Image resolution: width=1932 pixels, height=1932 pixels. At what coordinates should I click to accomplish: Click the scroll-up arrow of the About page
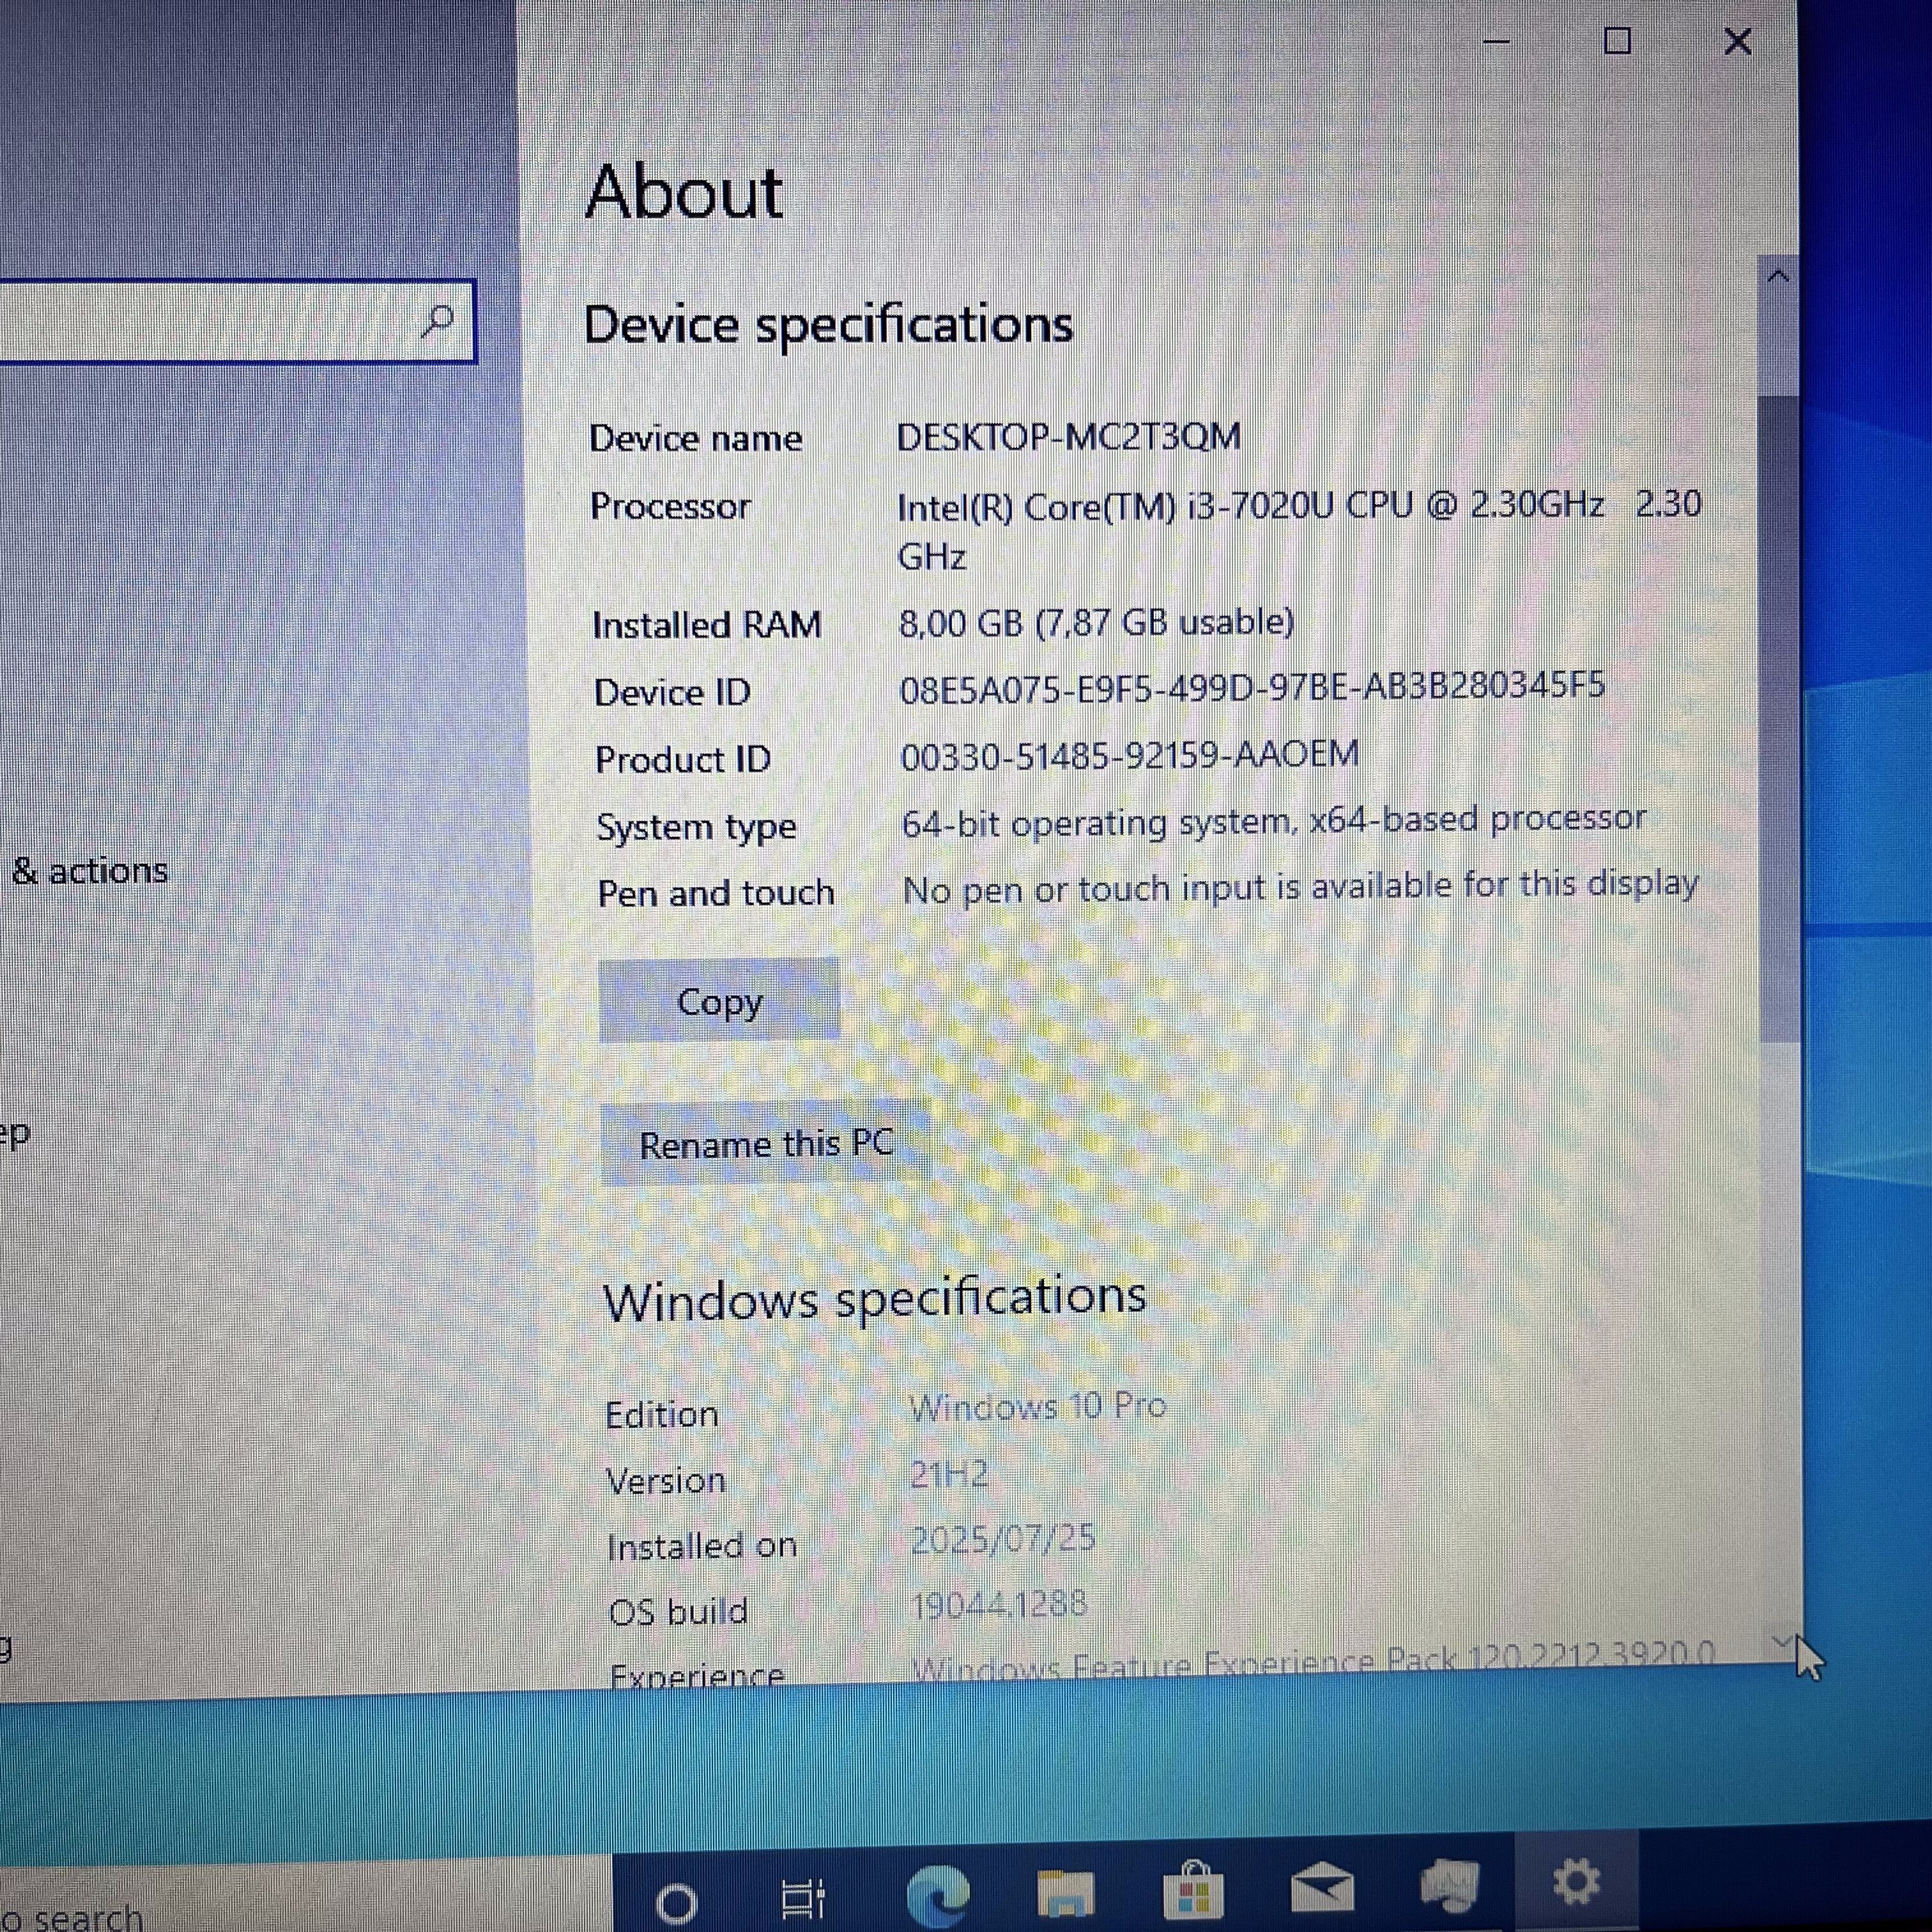(1777, 276)
